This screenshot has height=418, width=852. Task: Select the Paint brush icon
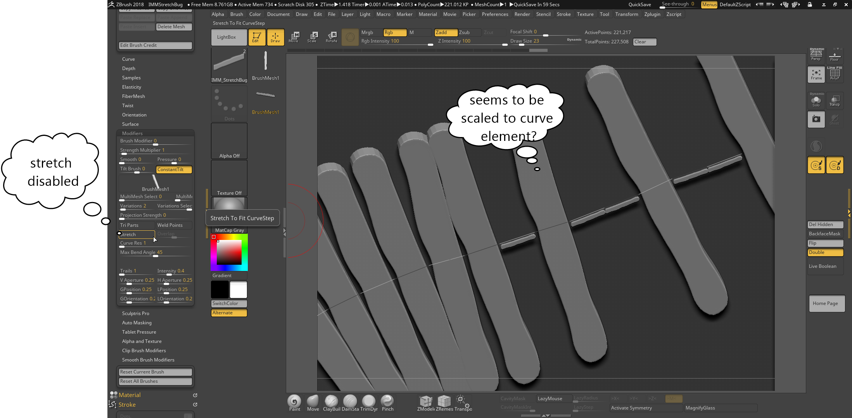click(x=294, y=403)
